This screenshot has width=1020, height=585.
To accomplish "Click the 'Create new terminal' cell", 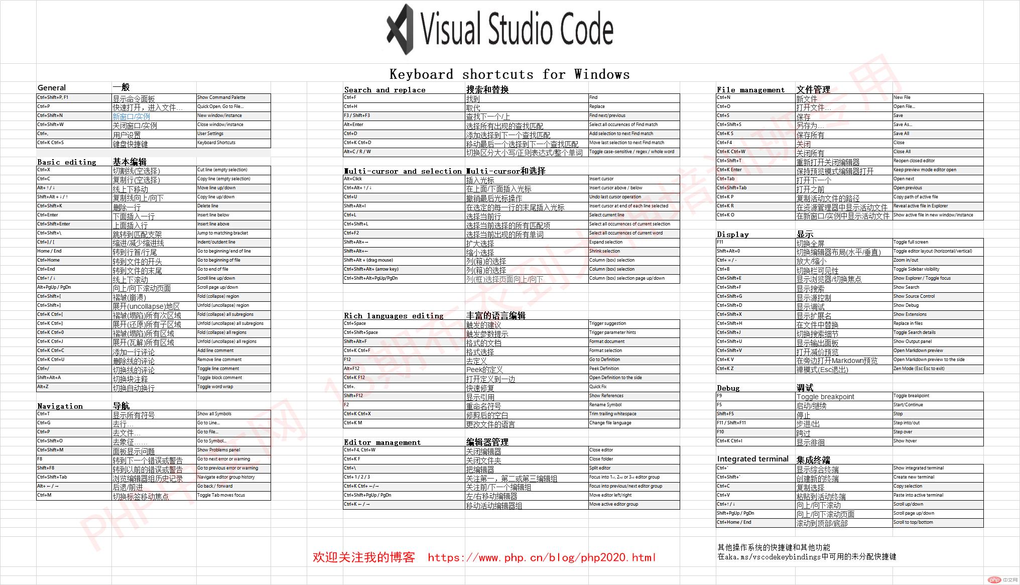I will [938, 478].
